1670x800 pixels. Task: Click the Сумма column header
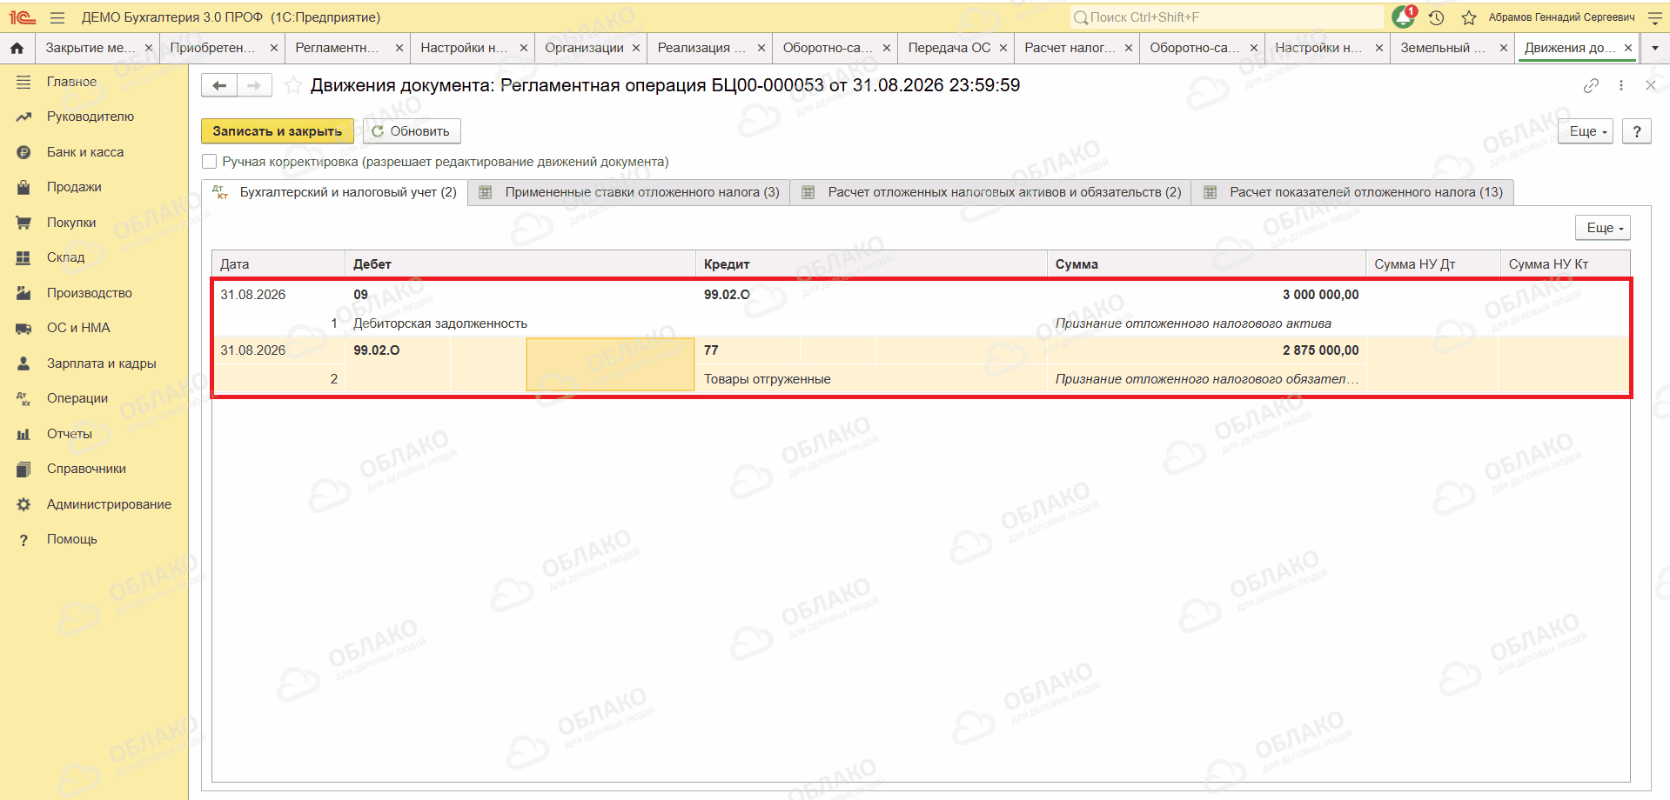[1206, 264]
